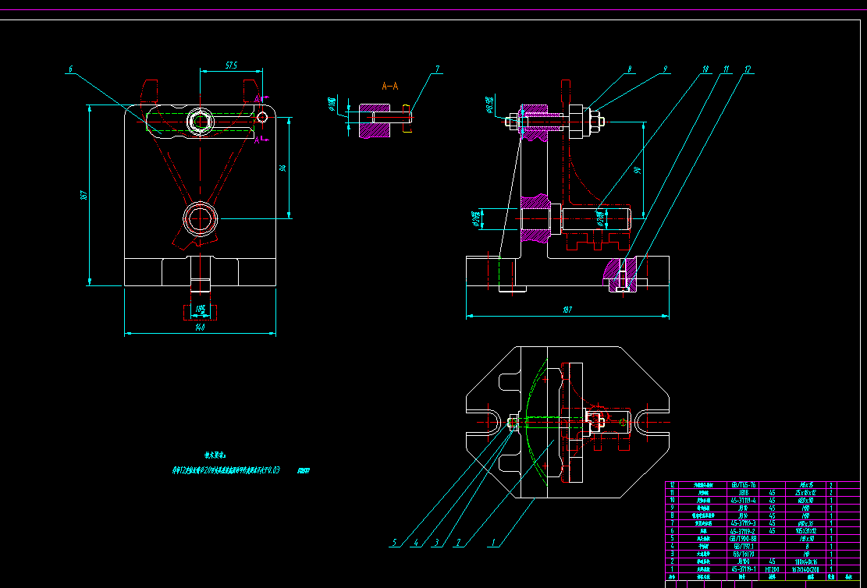Viewport: 867px width, 588px height.
Task: Select part callout number 5 below the top view
Action: click(394, 544)
